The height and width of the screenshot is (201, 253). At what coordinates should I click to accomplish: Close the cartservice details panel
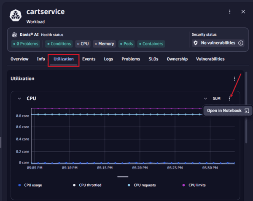[x=243, y=12]
